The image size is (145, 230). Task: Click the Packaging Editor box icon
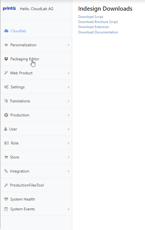[6, 59]
